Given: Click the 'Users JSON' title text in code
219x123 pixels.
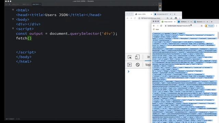Looking at the screenshot, I should click(56, 15).
